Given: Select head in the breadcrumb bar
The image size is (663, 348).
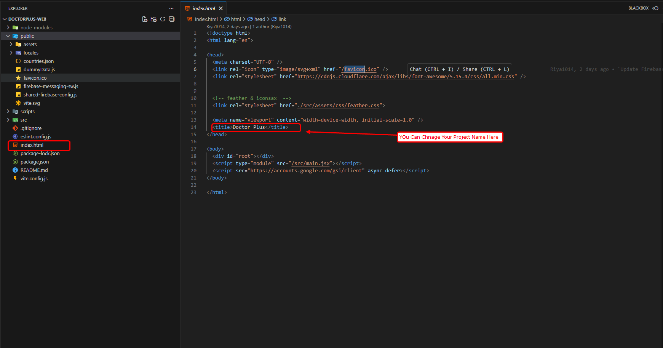Looking at the screenshot, I should [x=260, y=19].
